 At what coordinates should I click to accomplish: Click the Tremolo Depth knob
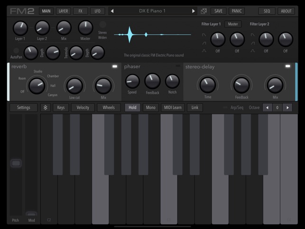pos(98,53)
